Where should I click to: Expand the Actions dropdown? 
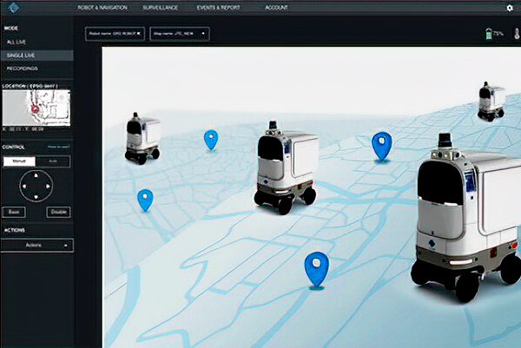(x=37, y=246)
